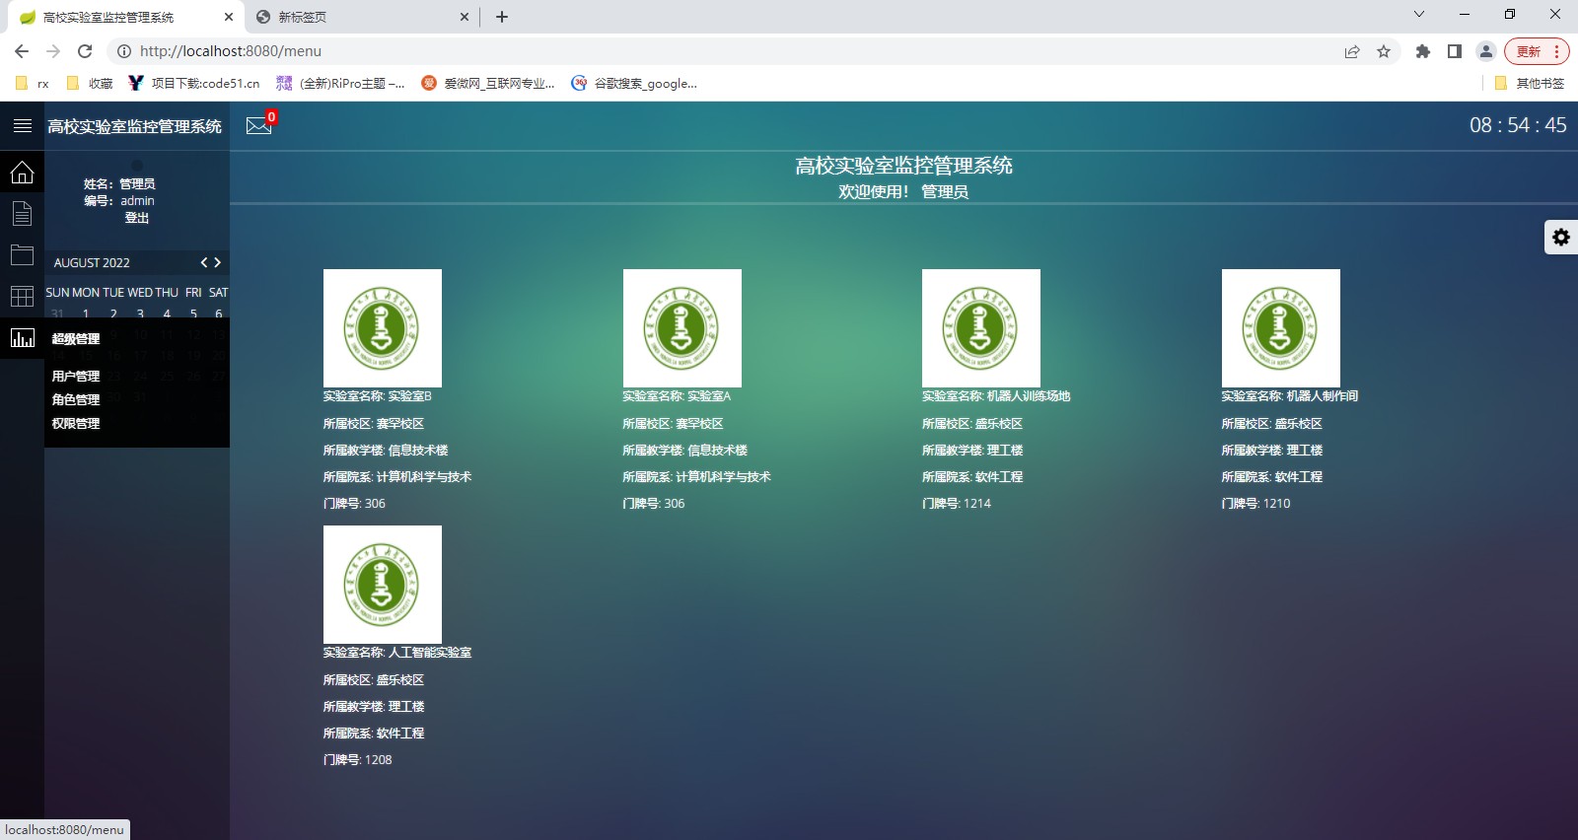This screenshot has height=840, width=1578.
Task: Open browser profile avatar
Action: (x=1486, y=51)
